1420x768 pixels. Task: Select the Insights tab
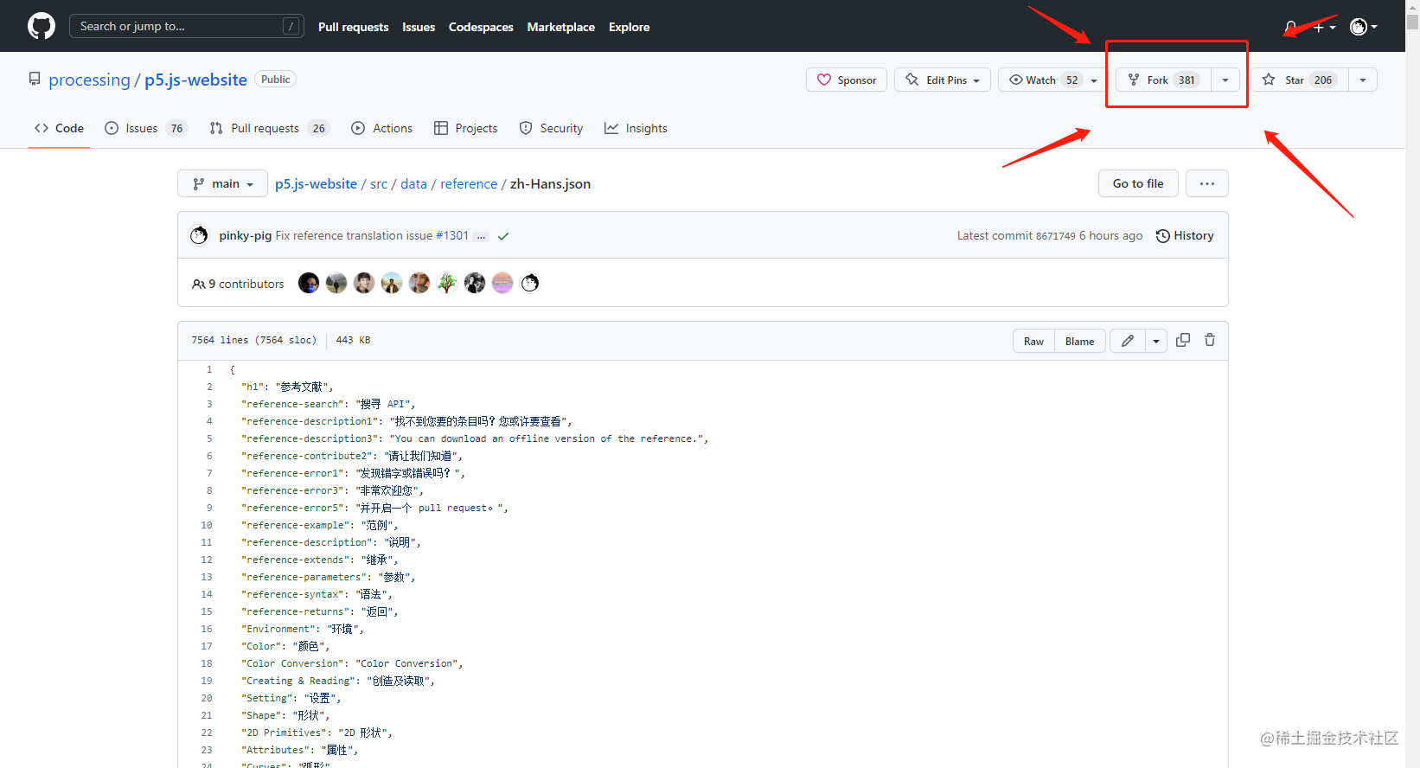[x=636, y=128]
